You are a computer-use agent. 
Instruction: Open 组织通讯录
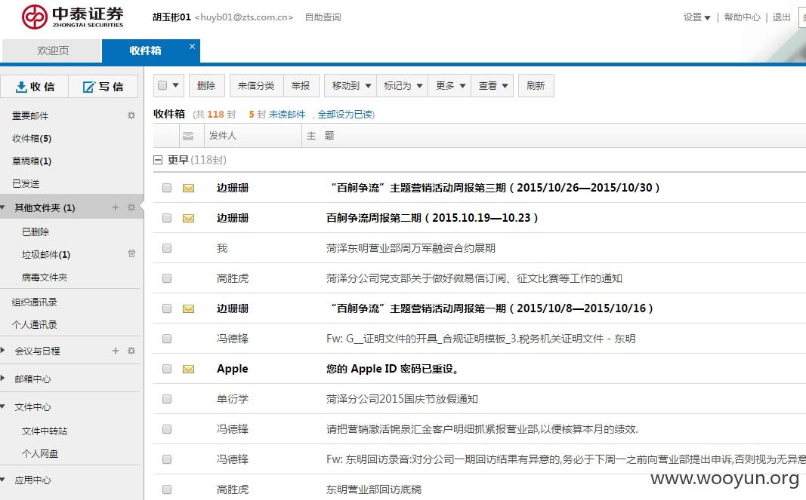(35, 302)
